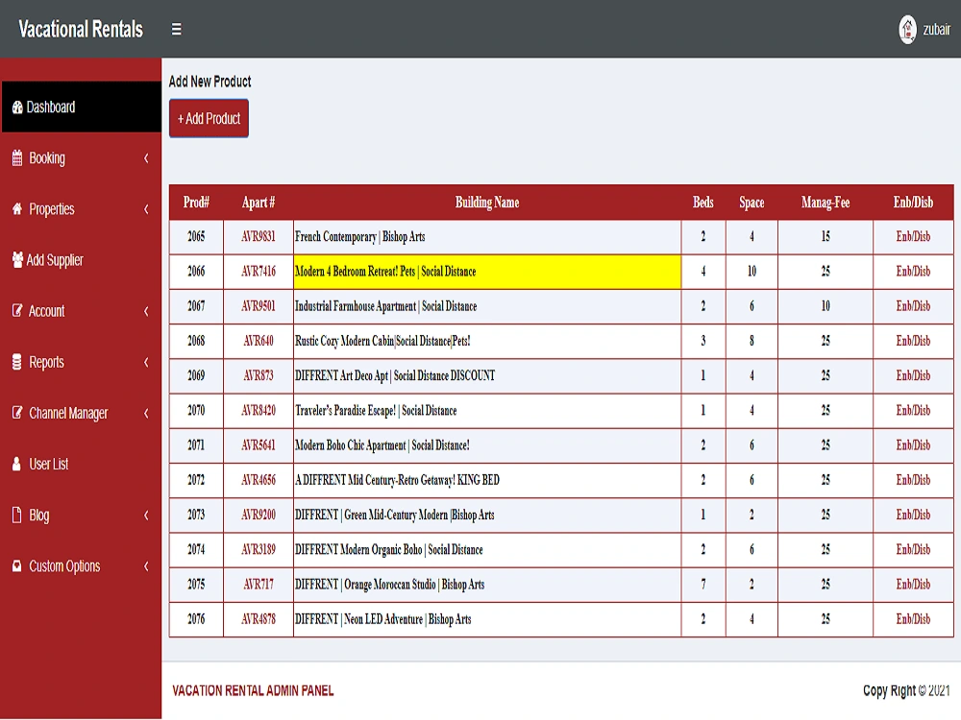The image size is (961, 720).
Task: Click the Booking calendar icon
Action: pyautogui.click(x=17, y=158)
